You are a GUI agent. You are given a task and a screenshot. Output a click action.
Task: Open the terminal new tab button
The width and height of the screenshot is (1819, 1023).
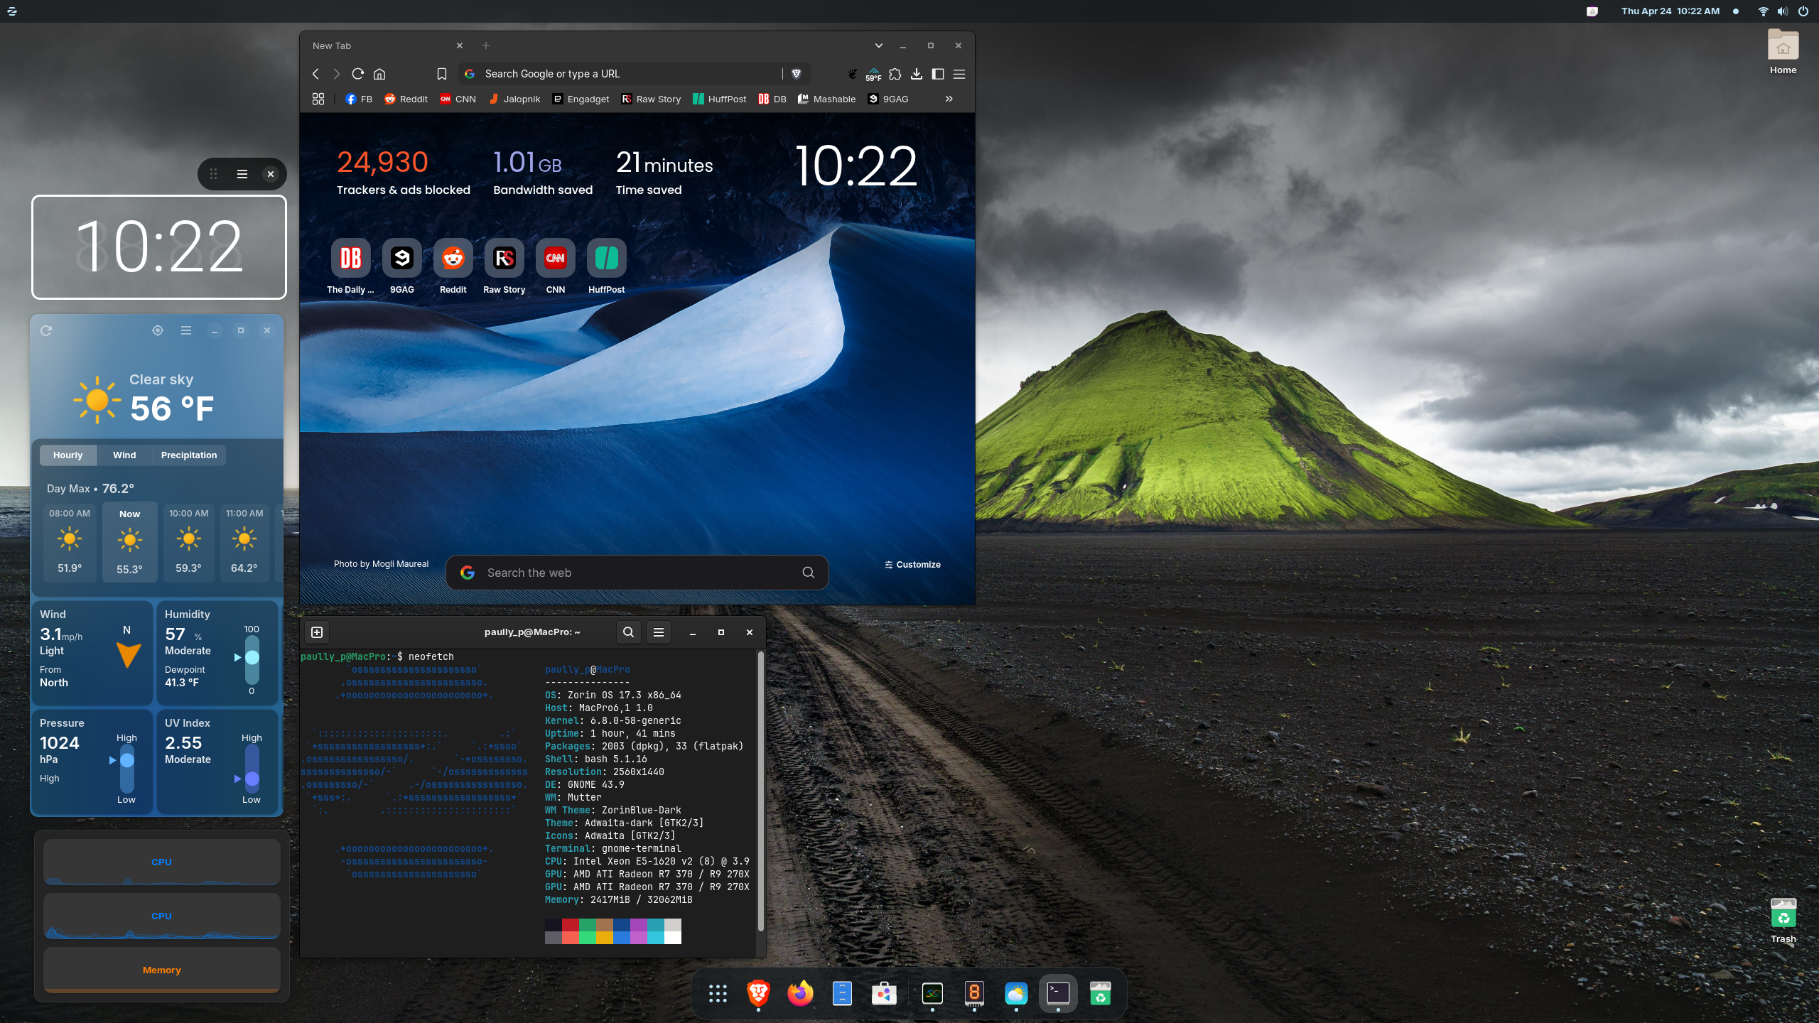317,632
